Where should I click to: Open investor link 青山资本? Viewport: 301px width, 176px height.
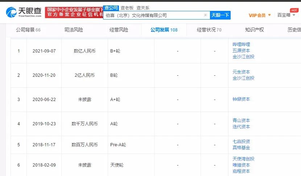(241, 120)
